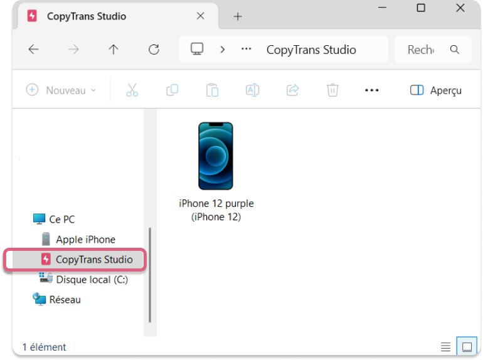Click CopyTrans Studio in the address bar
The height and width of the screenshot is (360, 483).
(311, 50)
